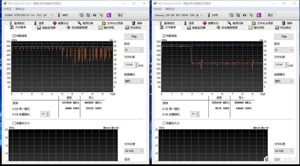Open 数据模式 随机 dropdown in GLOWAY window

(x=134, y=81)
